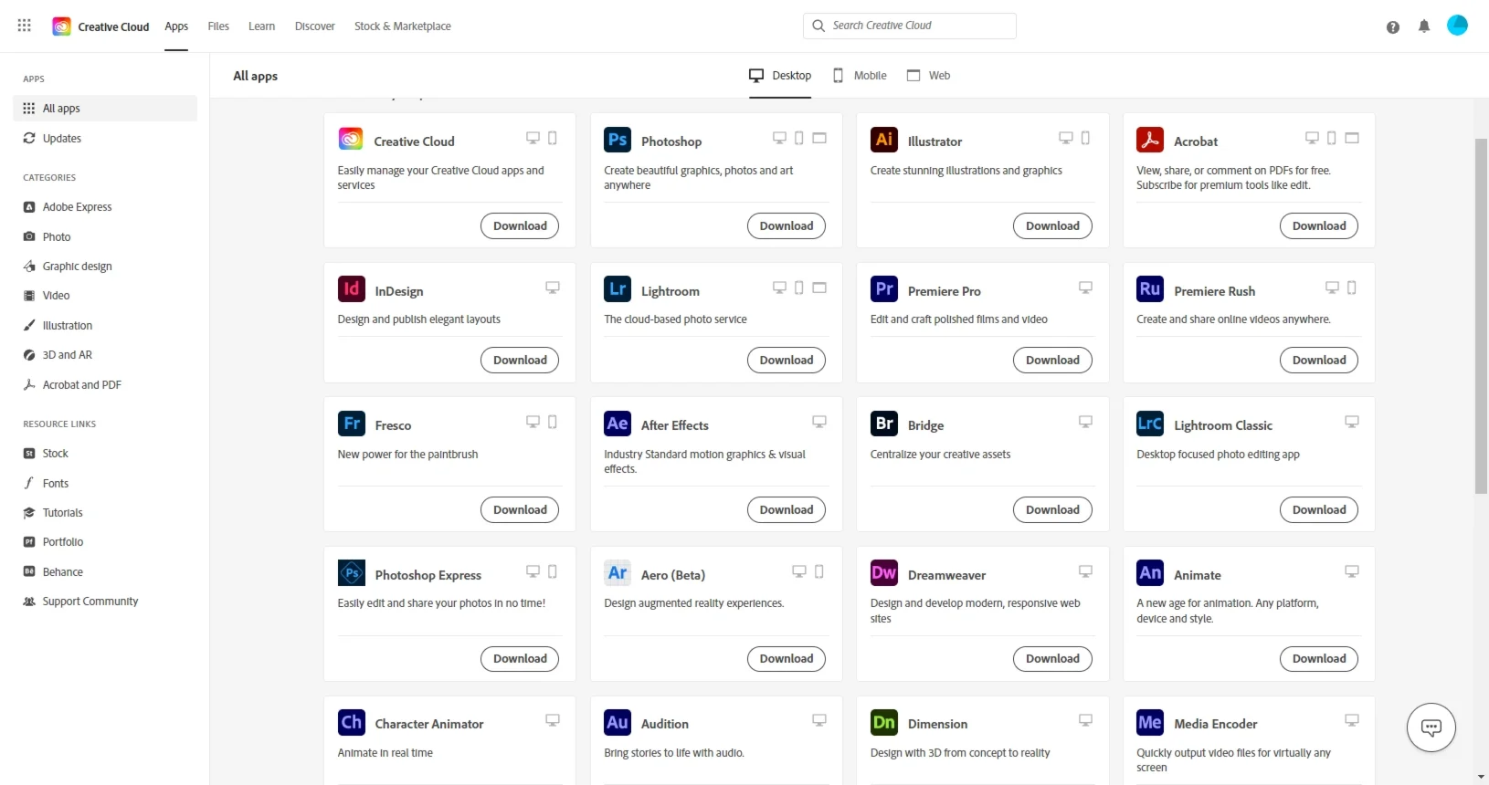Open the chat support bubble
Screen dimensions: 1489x785
pyautogui.click(x=1431, y=727)
